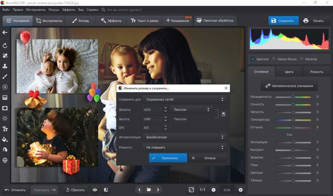Select the text tool in left sidebar
The image size is (333, 196).
(x=5, y=129)
